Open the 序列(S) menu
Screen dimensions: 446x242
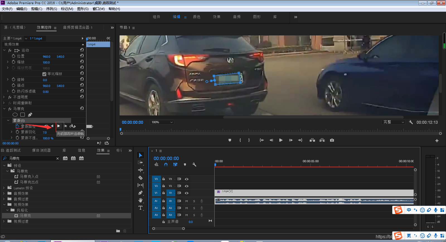[51, 9]
